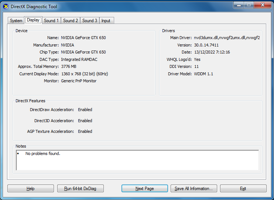Click the 'Notes' group heading

(x=21, y=146)
